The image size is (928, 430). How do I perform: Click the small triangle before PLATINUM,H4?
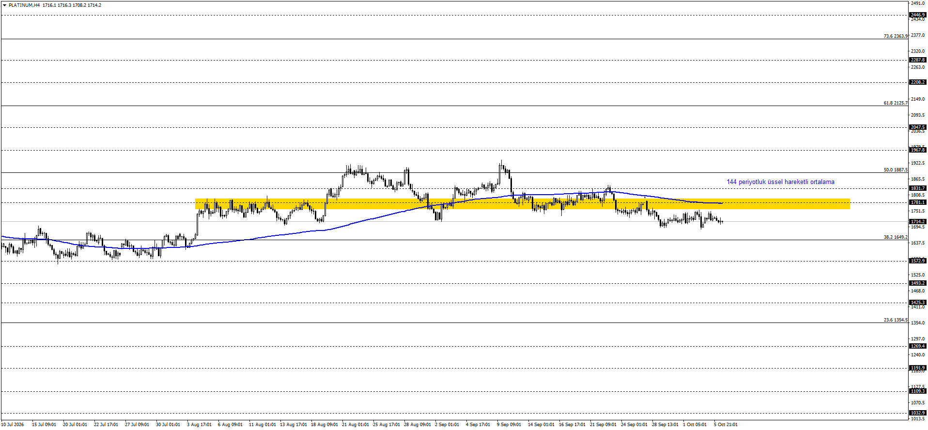pos(4,5)
